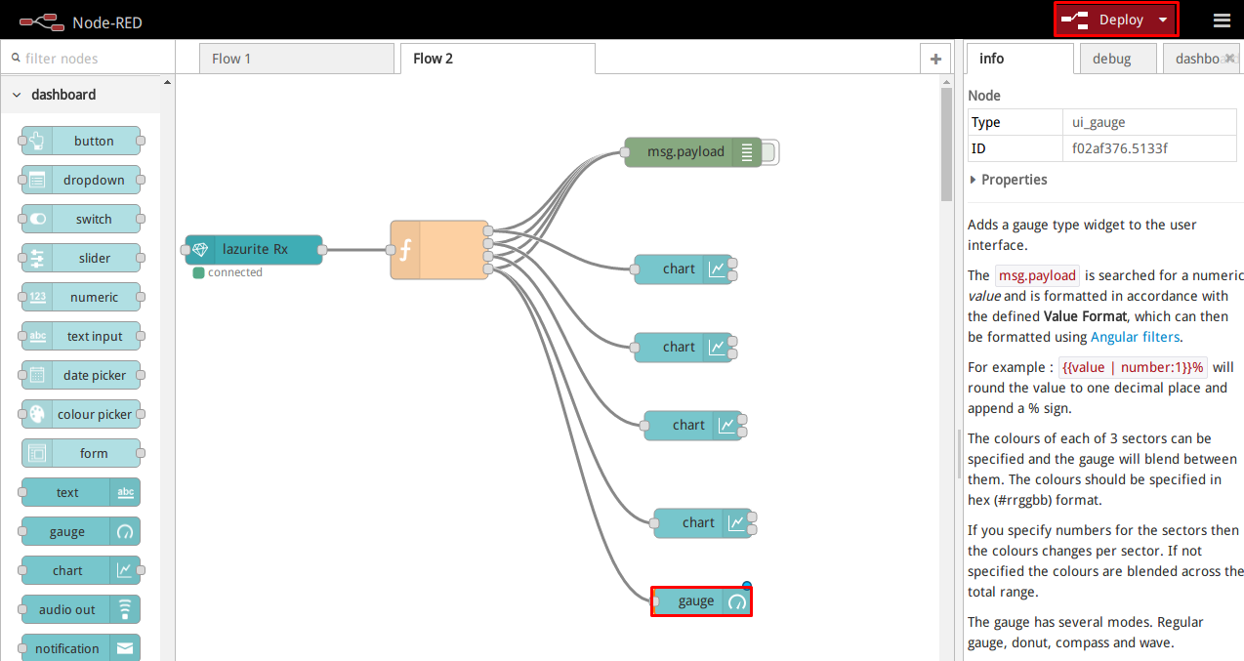Select the notification node in palette
1244x661 pixels.
click(x=81, y=648)
